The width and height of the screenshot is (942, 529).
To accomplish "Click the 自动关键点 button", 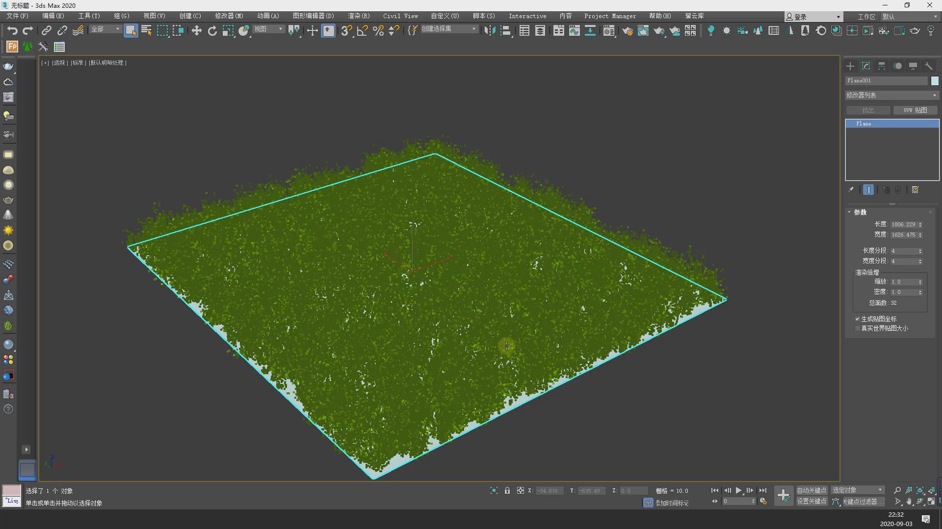I will (811, 490).
